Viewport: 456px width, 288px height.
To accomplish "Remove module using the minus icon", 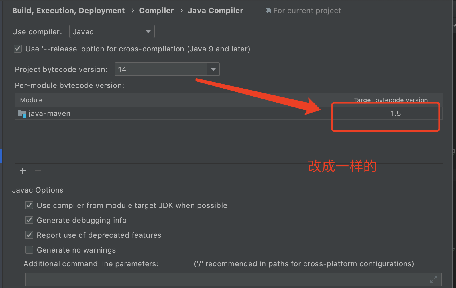I will click(37, 171).
